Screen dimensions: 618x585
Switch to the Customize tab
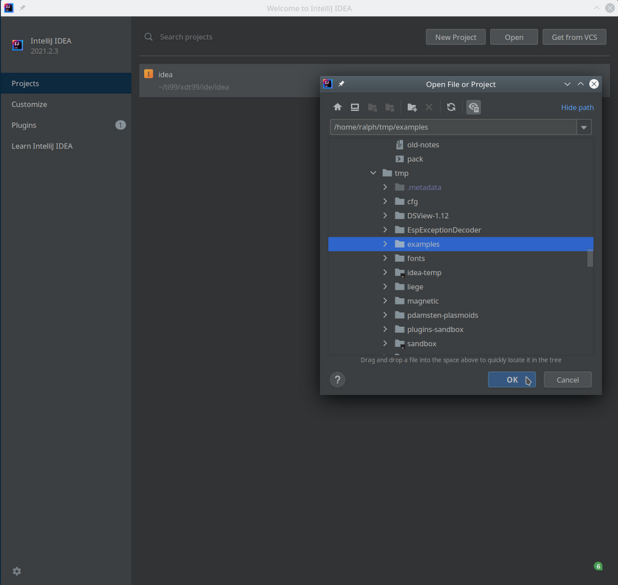30,104
